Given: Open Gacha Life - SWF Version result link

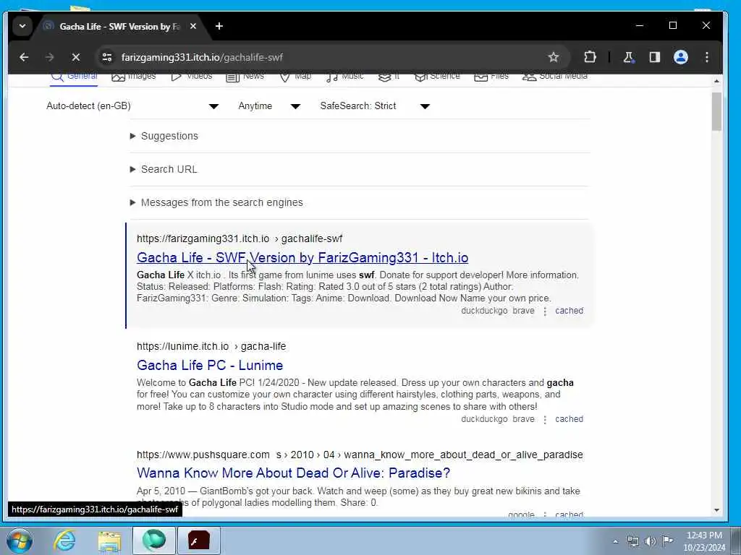Looking at the screenshot, I should coord(302,258).
